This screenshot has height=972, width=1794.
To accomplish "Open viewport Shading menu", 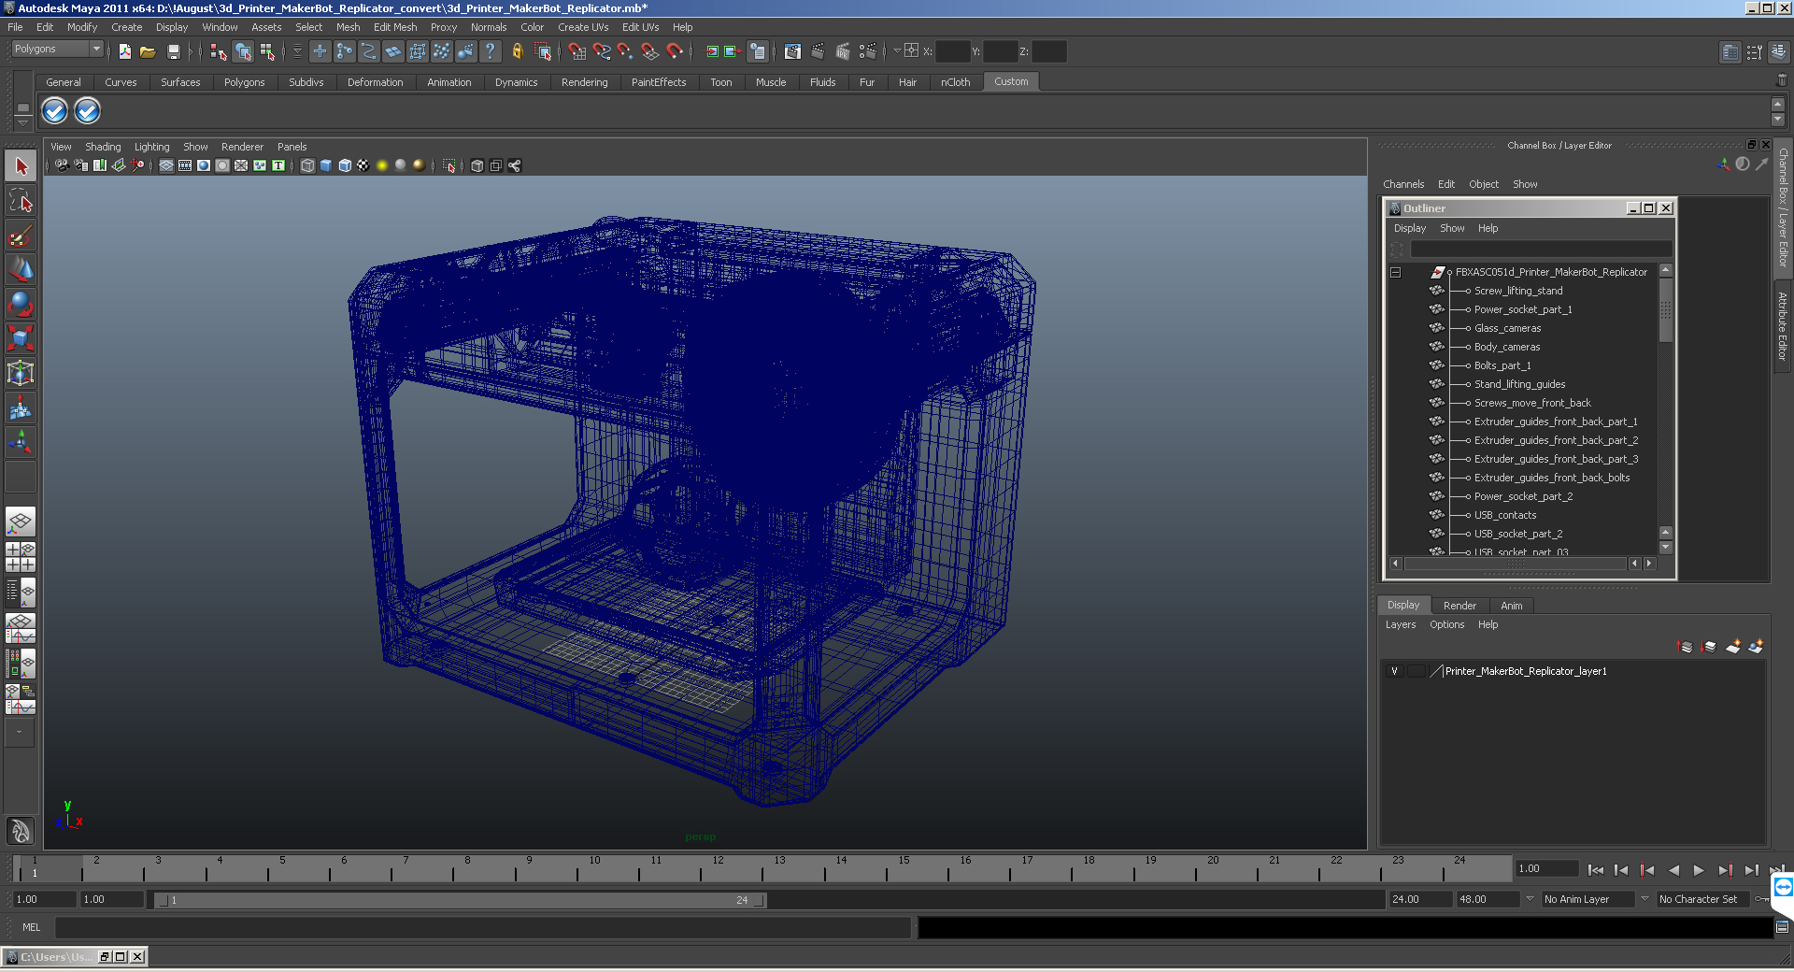I will tap(103, 147).
